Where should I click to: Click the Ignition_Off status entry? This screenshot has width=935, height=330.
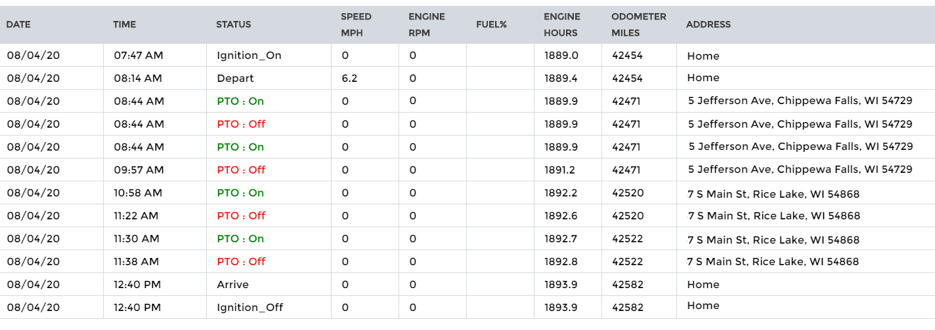(x=250, y=307)
